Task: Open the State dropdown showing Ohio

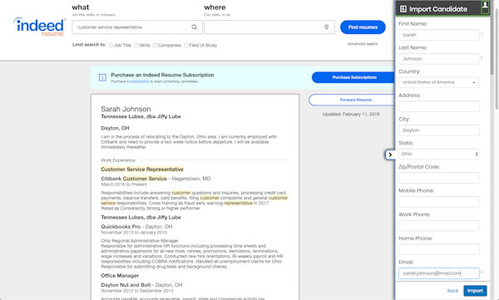Action: [439, 154]
